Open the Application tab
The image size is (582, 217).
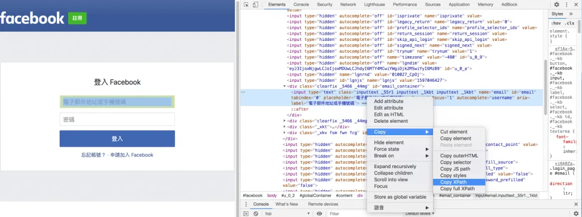459,5
